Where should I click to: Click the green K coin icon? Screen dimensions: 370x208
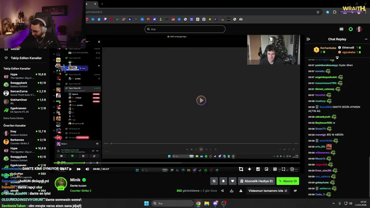(351, 29)
